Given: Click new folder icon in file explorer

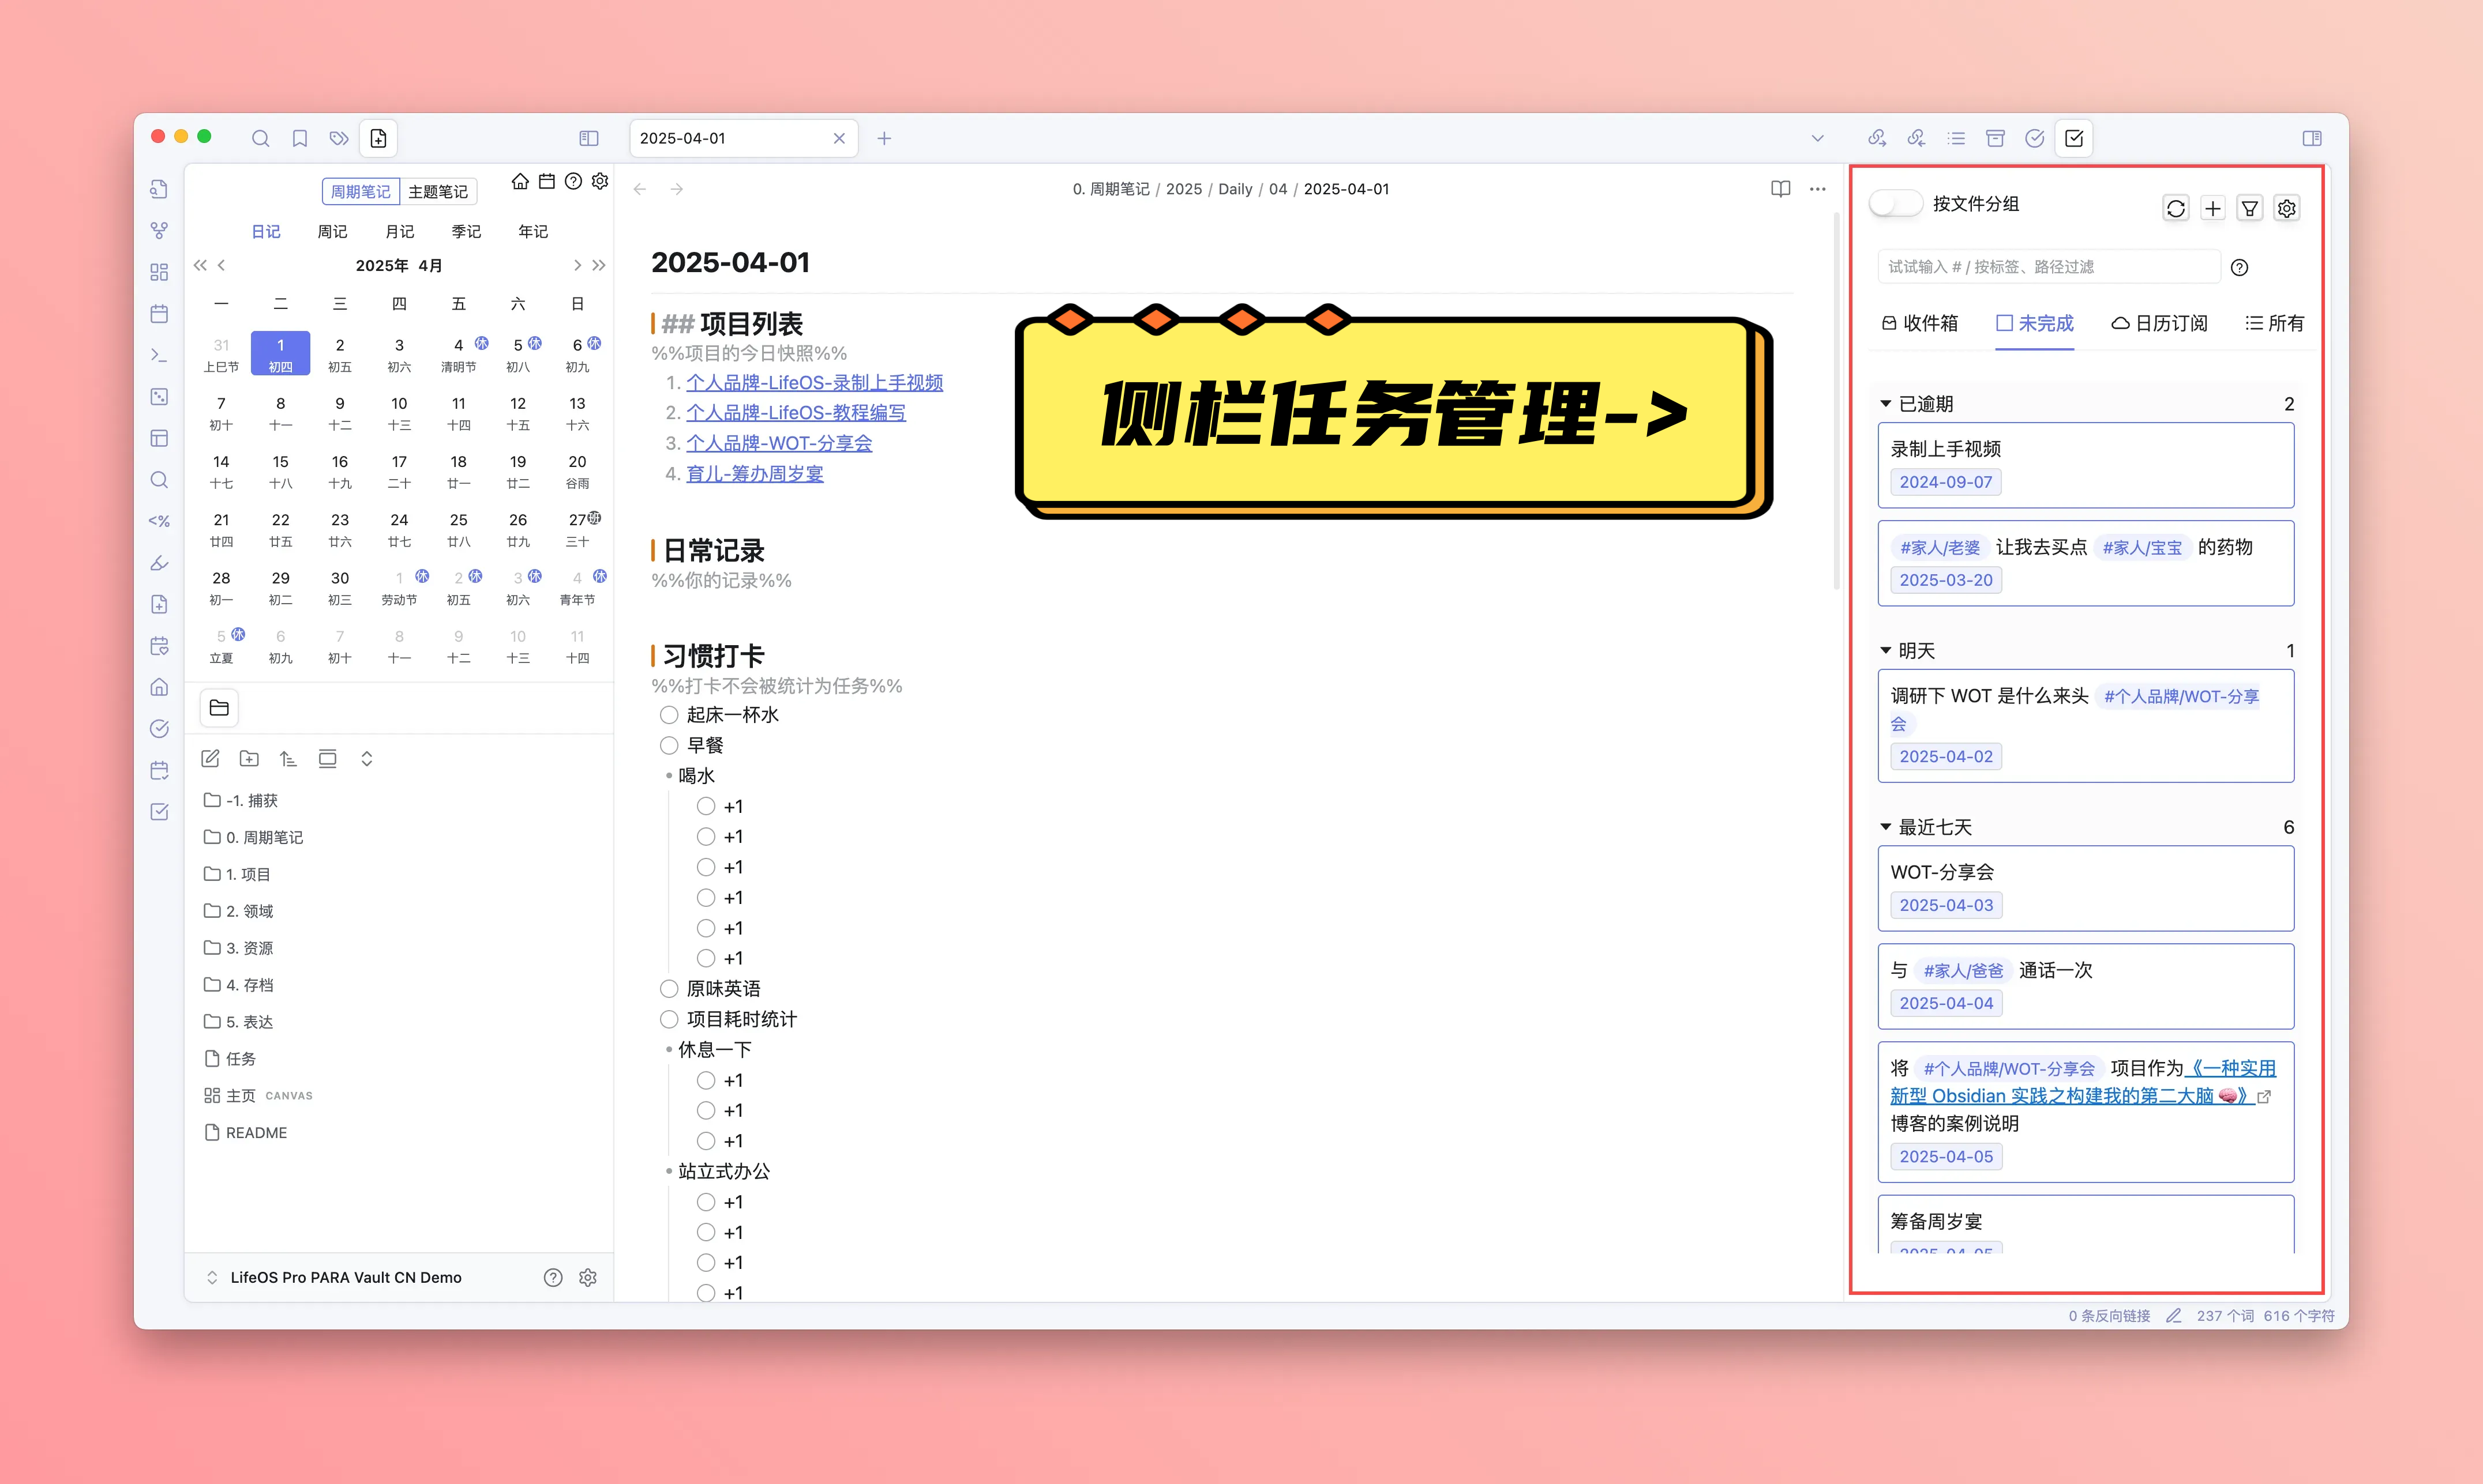Looking at the screenshot, I should [x=249, y=759].
